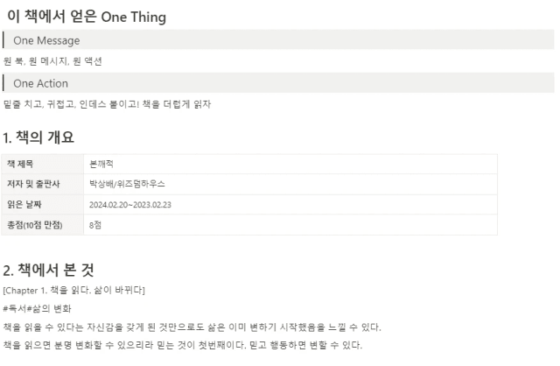
Task: Click the line starting with '밑줄 치고, 귀접고'
Action: click(107, 104)
